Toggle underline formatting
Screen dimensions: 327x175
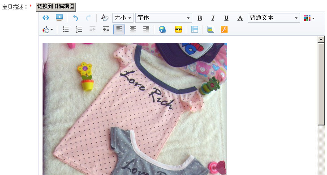coord(226,18)
